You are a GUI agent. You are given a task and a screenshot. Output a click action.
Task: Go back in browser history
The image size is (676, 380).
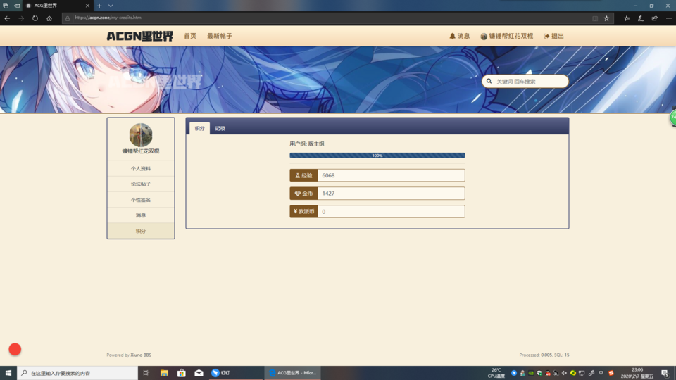point(7,18)
